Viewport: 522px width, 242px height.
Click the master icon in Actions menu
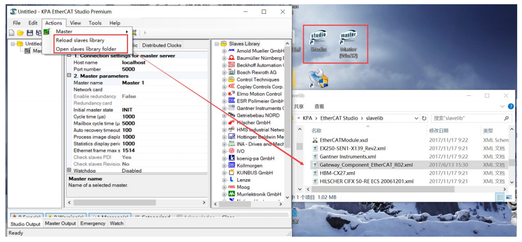pyautogui.click(x=47, y=32)
